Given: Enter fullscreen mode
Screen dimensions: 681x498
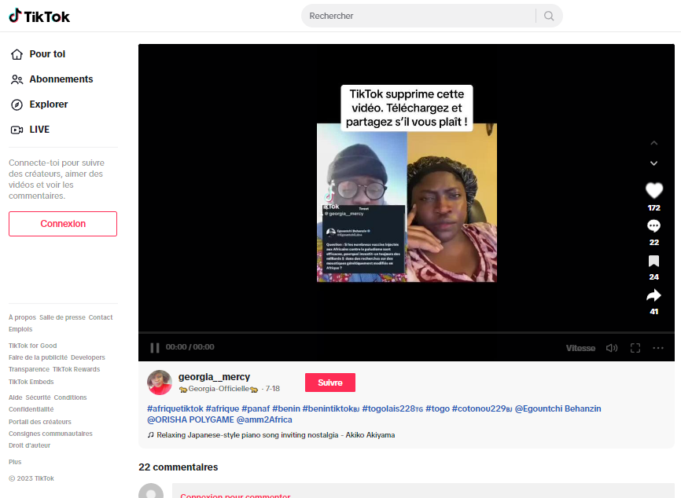Looking at the screenshot, I should [635, 348].
